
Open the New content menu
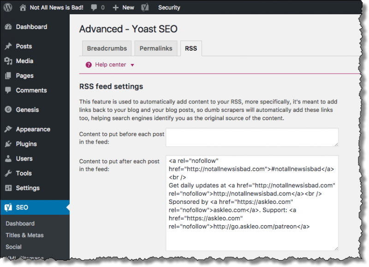click(128, 7)
